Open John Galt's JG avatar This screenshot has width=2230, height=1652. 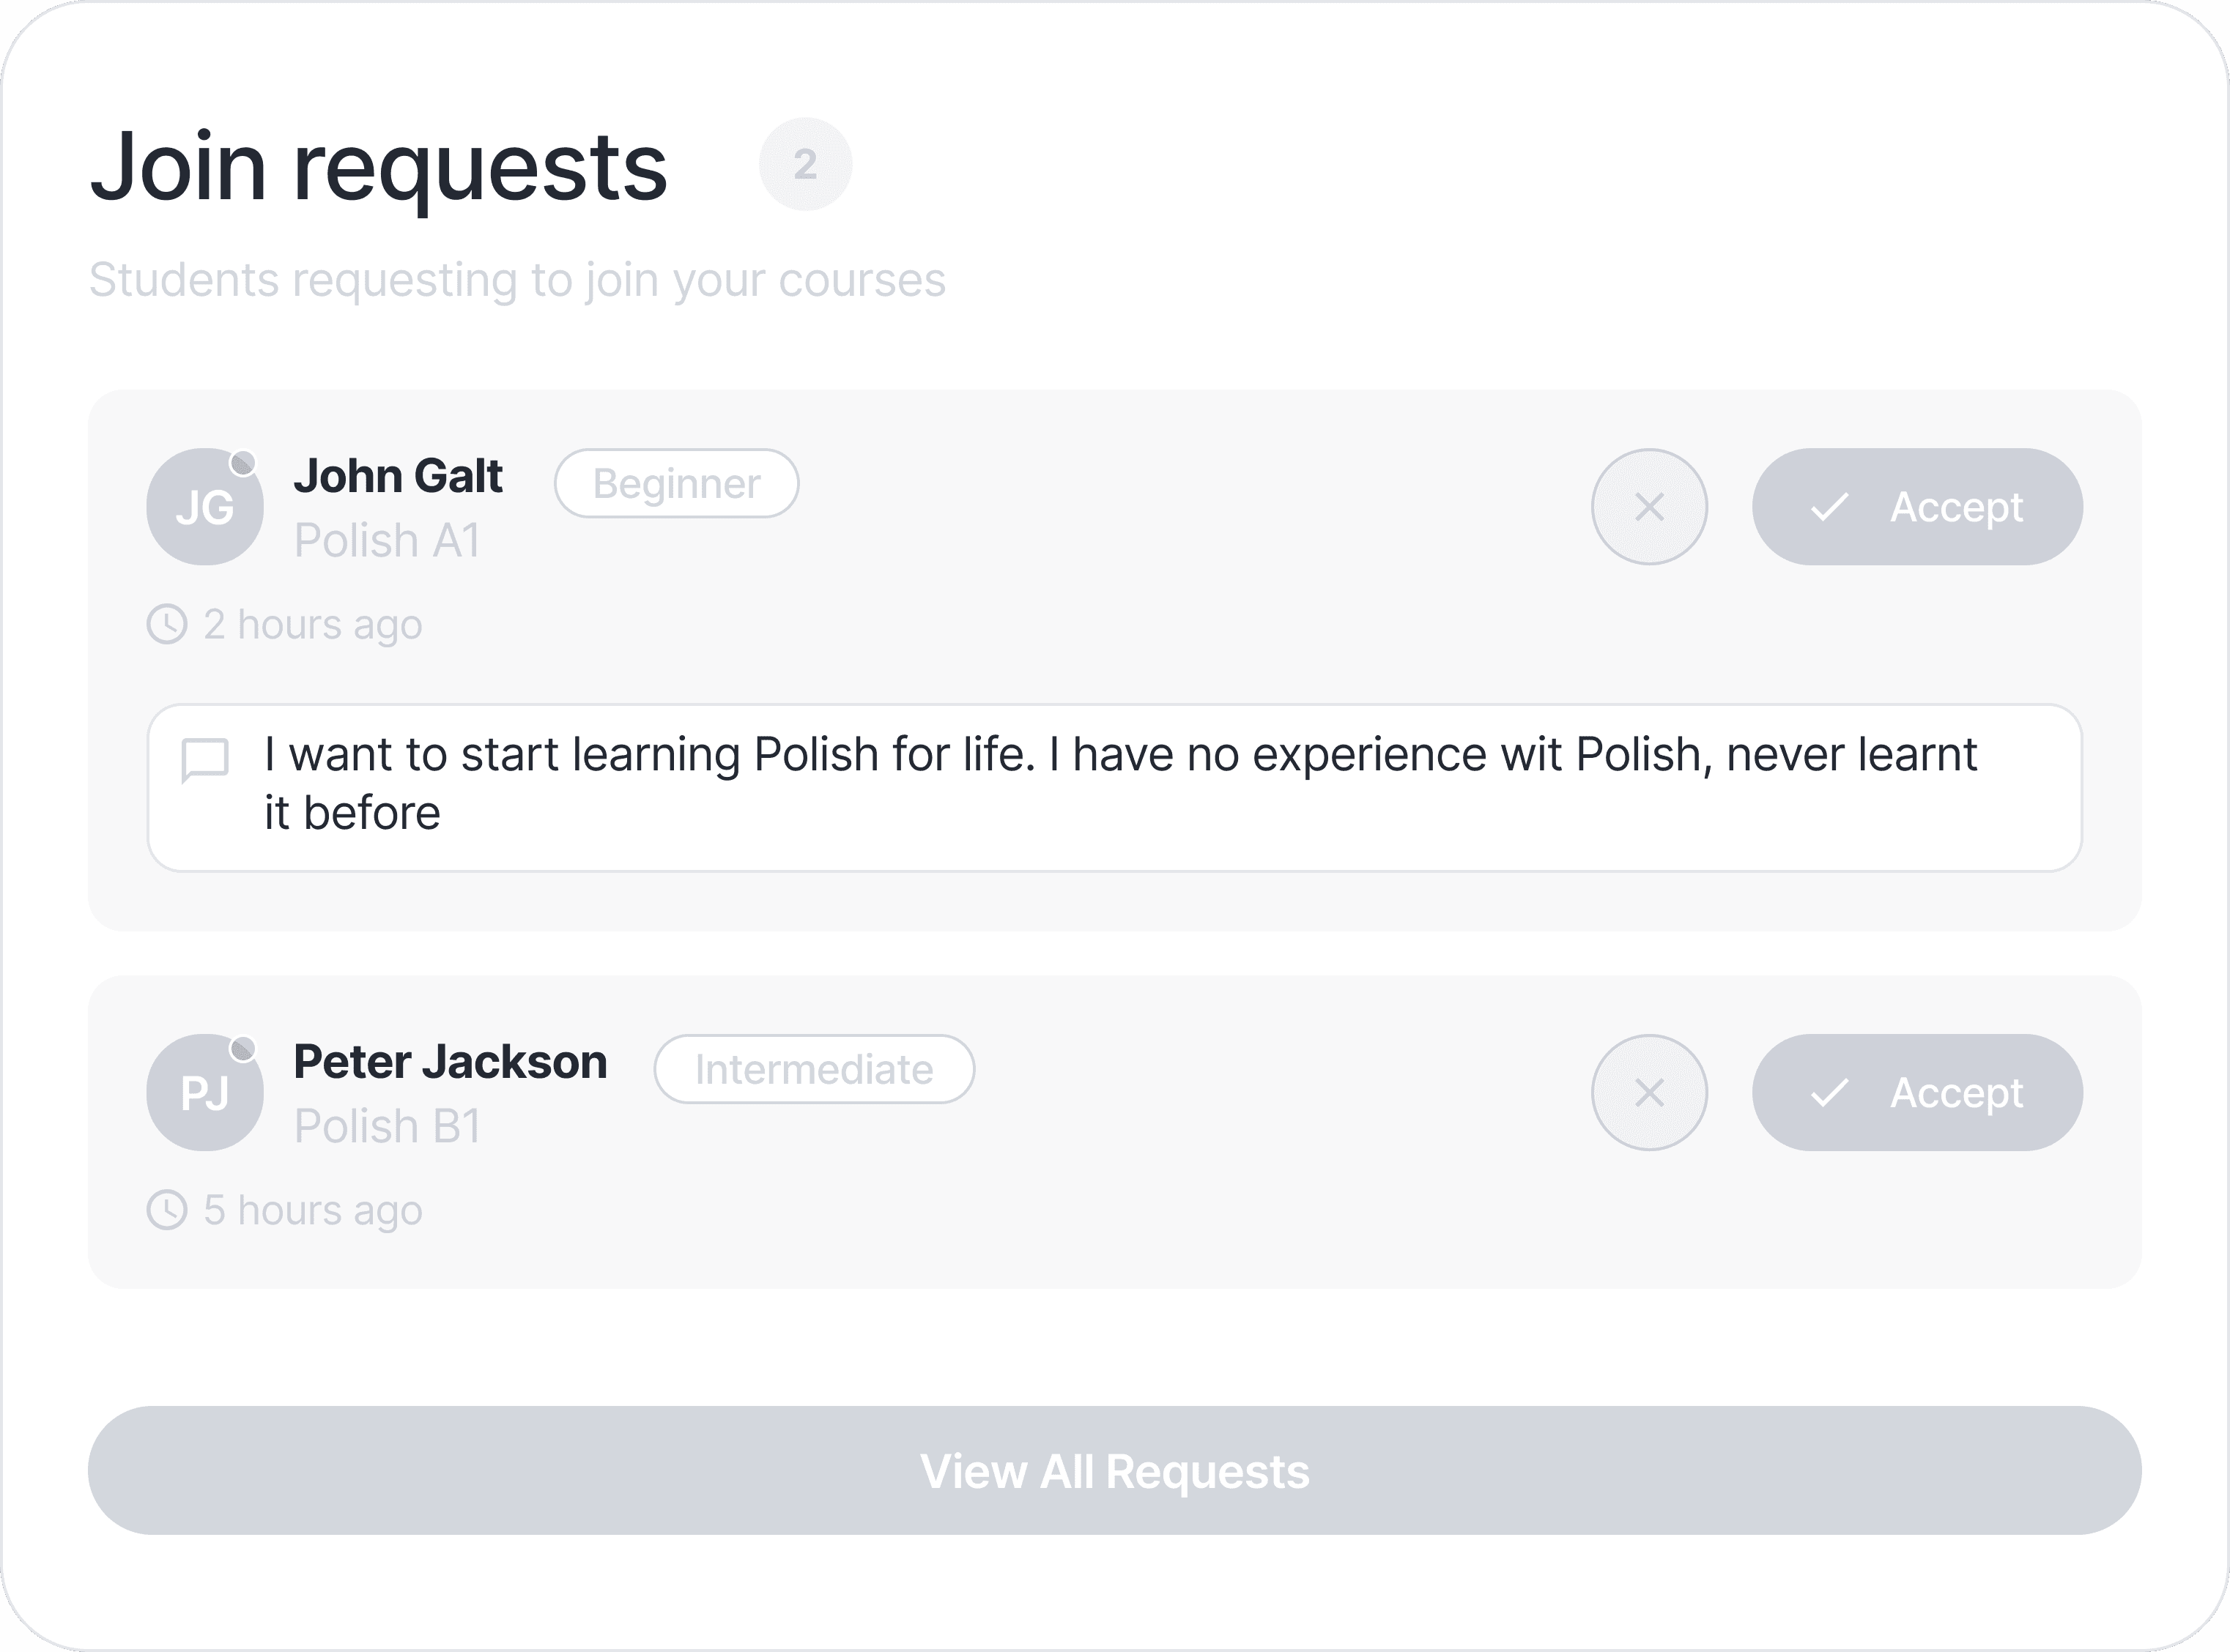[205, 507]
